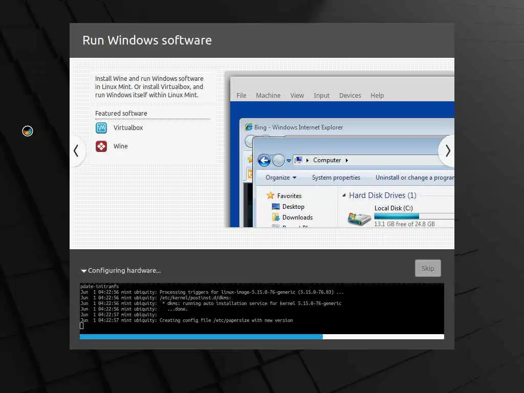This screenshot has width=524, height=393.
Task: Click the Skip button
Action: 428,268
